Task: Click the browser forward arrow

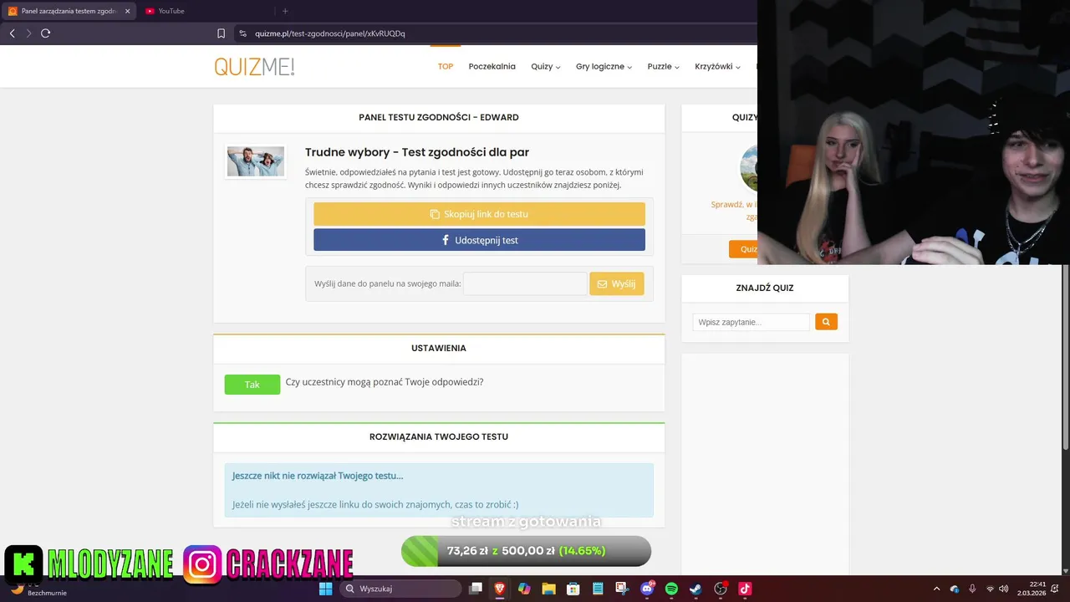Action: pyautogui.click(x=28, y=33)
